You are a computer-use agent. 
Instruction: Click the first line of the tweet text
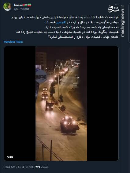pyautogui.click(x=65, y=17)
